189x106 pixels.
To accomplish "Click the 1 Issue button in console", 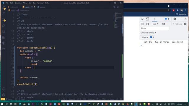I will point(148,37).
